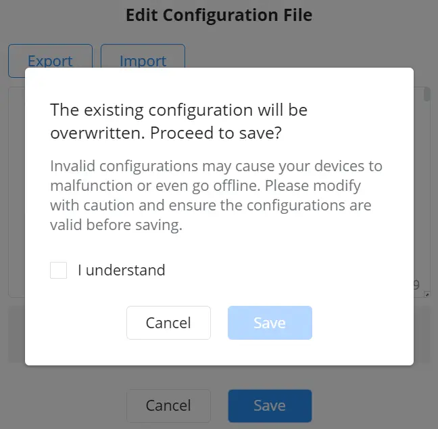Click the gray panel beneath the configuration editor

point(219,334)
